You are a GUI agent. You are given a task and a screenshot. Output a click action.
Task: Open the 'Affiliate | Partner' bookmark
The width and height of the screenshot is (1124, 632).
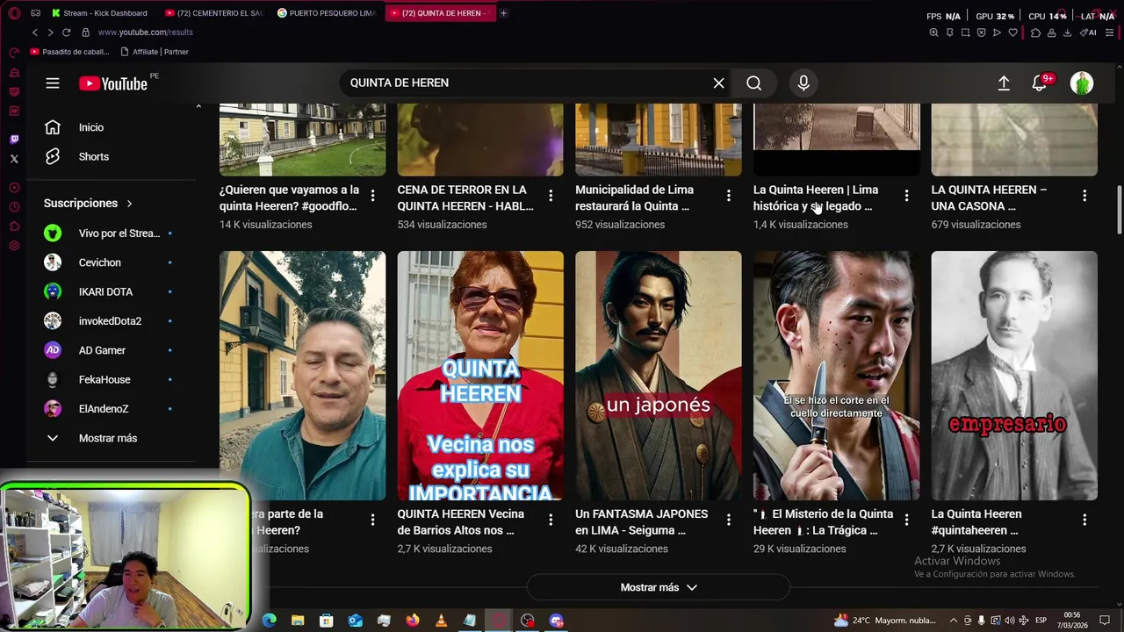[x=154, y=52]
